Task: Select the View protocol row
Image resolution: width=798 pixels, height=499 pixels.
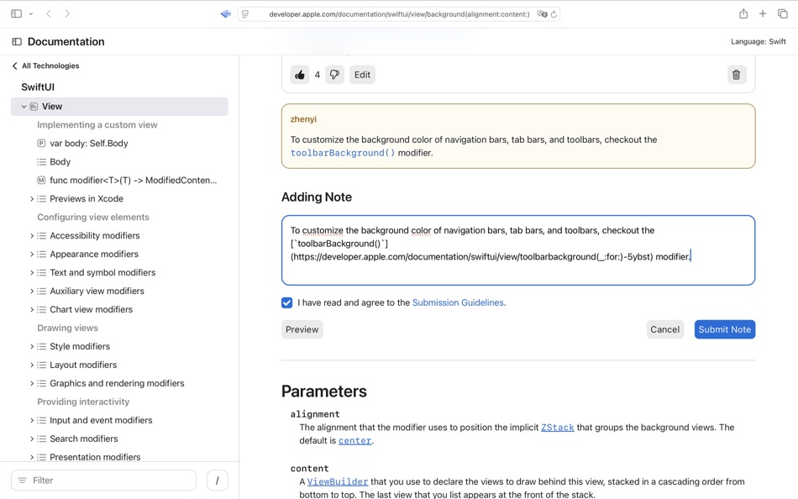Action: tap(119, 107)
